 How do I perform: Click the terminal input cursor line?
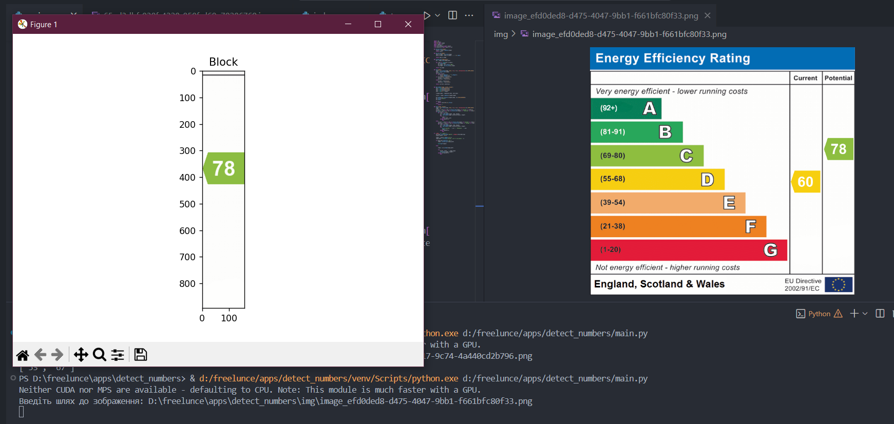point(22,412)
